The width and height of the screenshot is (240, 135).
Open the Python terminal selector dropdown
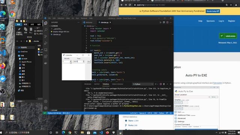coord(142,84)
